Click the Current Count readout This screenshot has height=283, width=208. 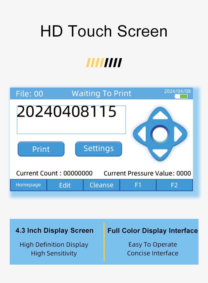tap(54, 173)
